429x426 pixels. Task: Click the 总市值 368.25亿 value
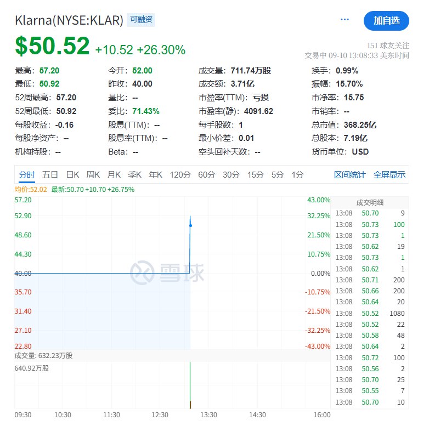[x=360, y=124]
